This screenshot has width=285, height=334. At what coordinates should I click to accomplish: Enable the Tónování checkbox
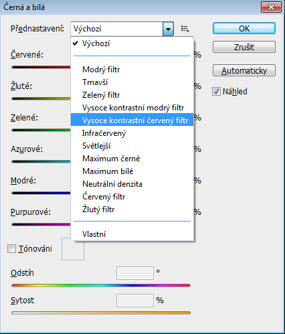pos(11,248)
